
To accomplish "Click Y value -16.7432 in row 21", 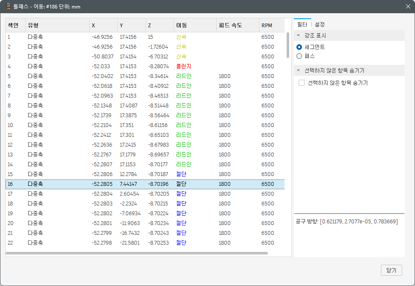I will pyautogui.click(x=130, y=233).
